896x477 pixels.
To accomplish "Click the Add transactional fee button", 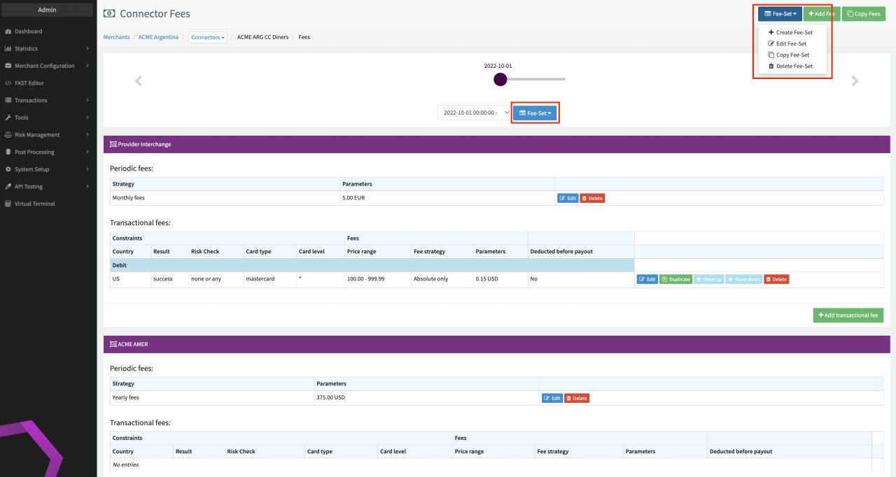I will (x=848, y=315).
